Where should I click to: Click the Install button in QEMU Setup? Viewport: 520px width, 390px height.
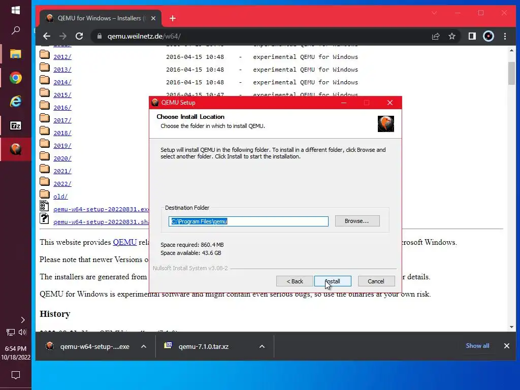(x=333, y=281)
